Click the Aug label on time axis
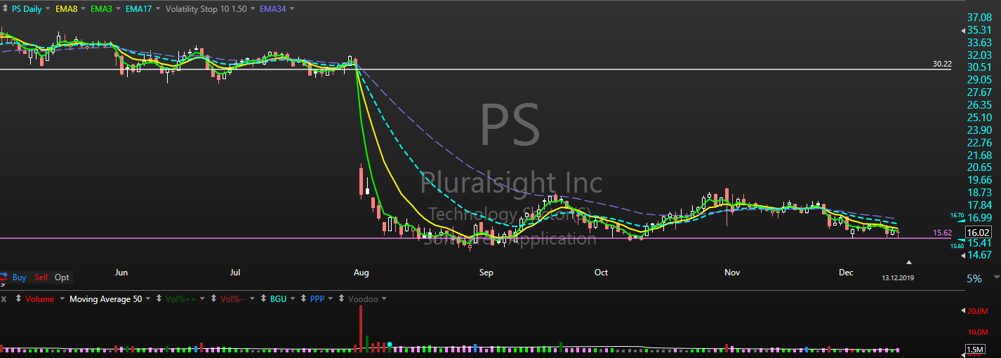The height and width of the screenshot is (358, 1001). click(x=362, y=273)
